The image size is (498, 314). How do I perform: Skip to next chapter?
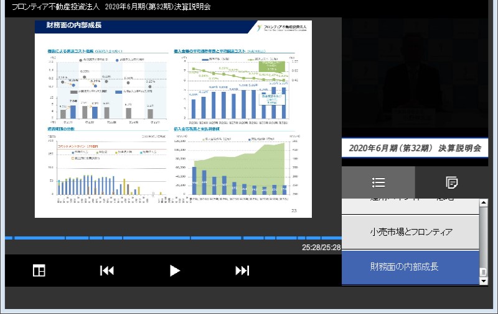point(242,271)
